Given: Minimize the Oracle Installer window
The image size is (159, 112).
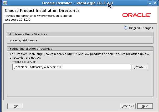Looking at the screenshot, I should click(150, 3).
